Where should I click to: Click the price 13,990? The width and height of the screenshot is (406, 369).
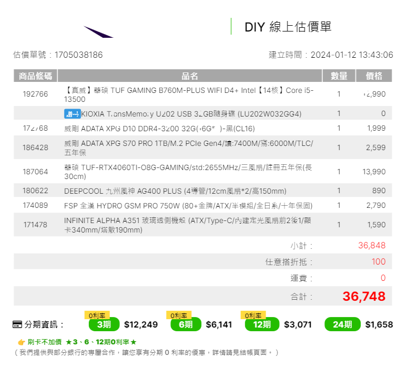tap(374, 172)
